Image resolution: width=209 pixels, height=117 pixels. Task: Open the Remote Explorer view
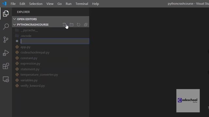[x=6, y=79]
